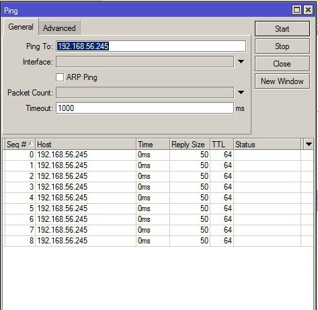Click the Packet Count field
Viewport: 318px width, 310px height.
[x=145, y=93]
